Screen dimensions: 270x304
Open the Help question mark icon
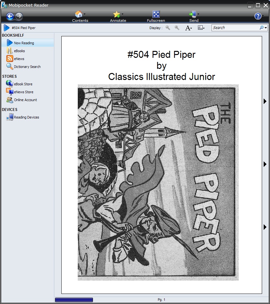tap(258, 16)
